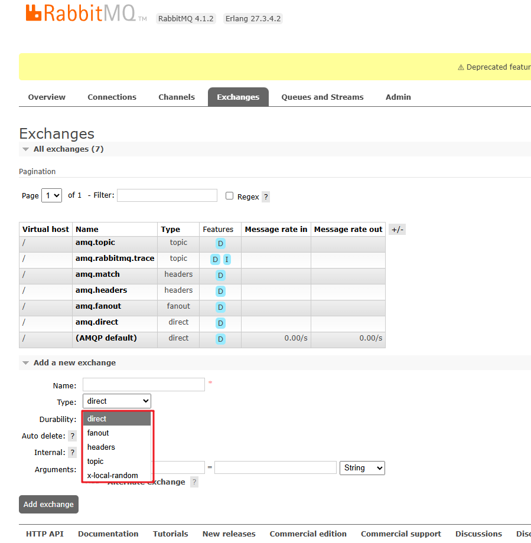Sort by Name column header
The image size is (531, 543).
[x=87, y=229]
